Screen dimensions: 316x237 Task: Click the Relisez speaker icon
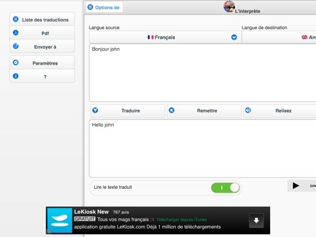click(x=248, y=110)
